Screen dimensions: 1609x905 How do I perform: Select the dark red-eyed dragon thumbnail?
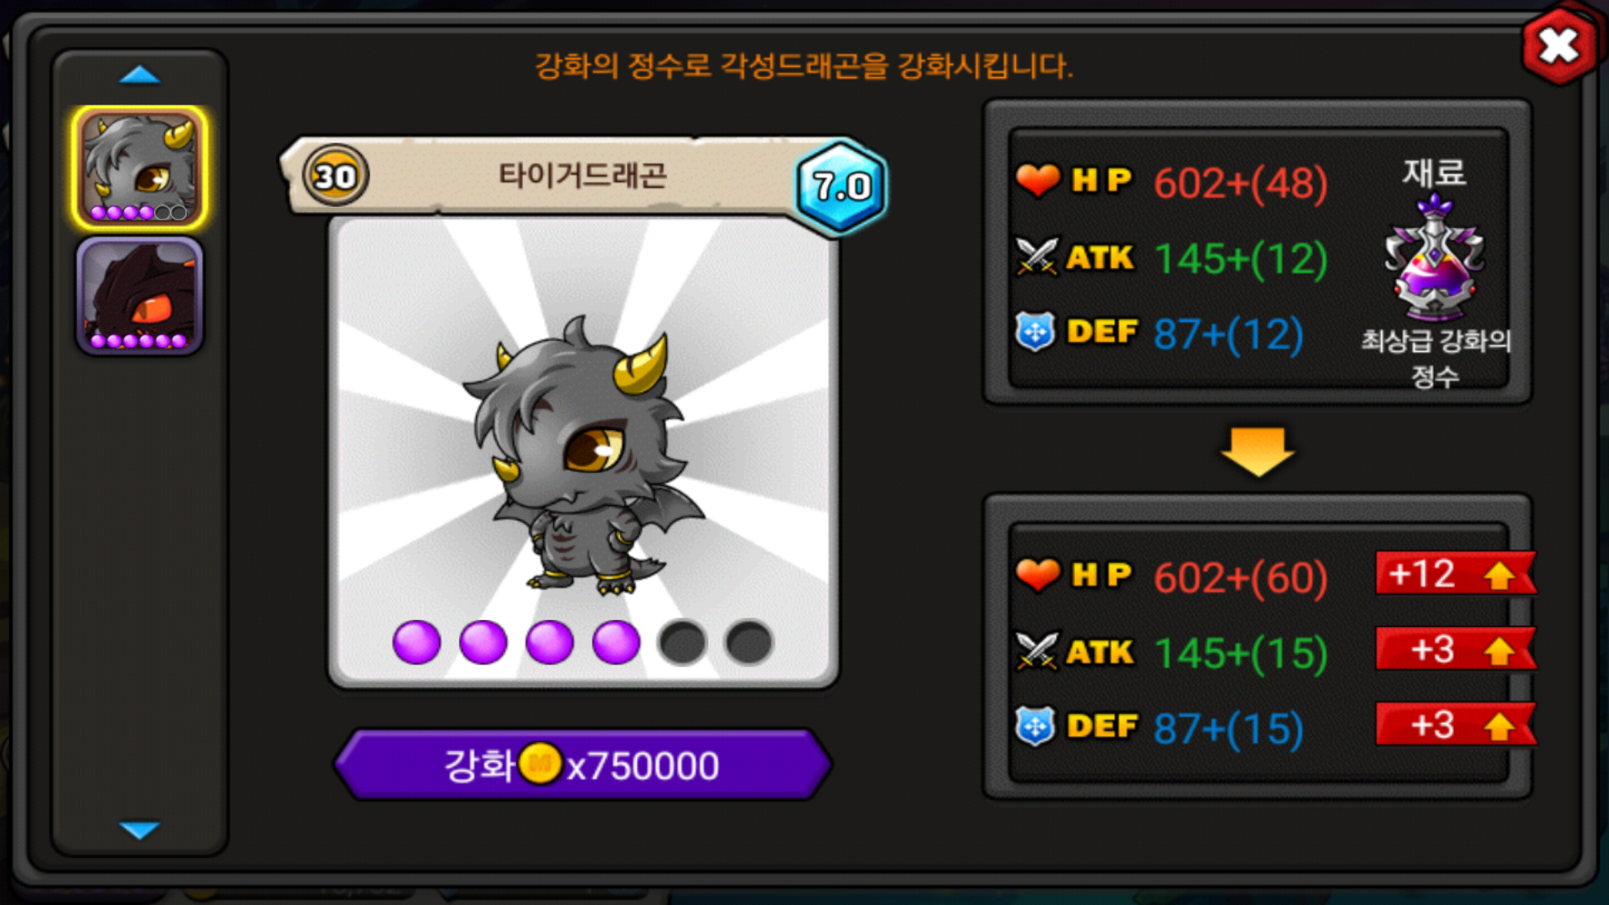[x=139, y=296]
